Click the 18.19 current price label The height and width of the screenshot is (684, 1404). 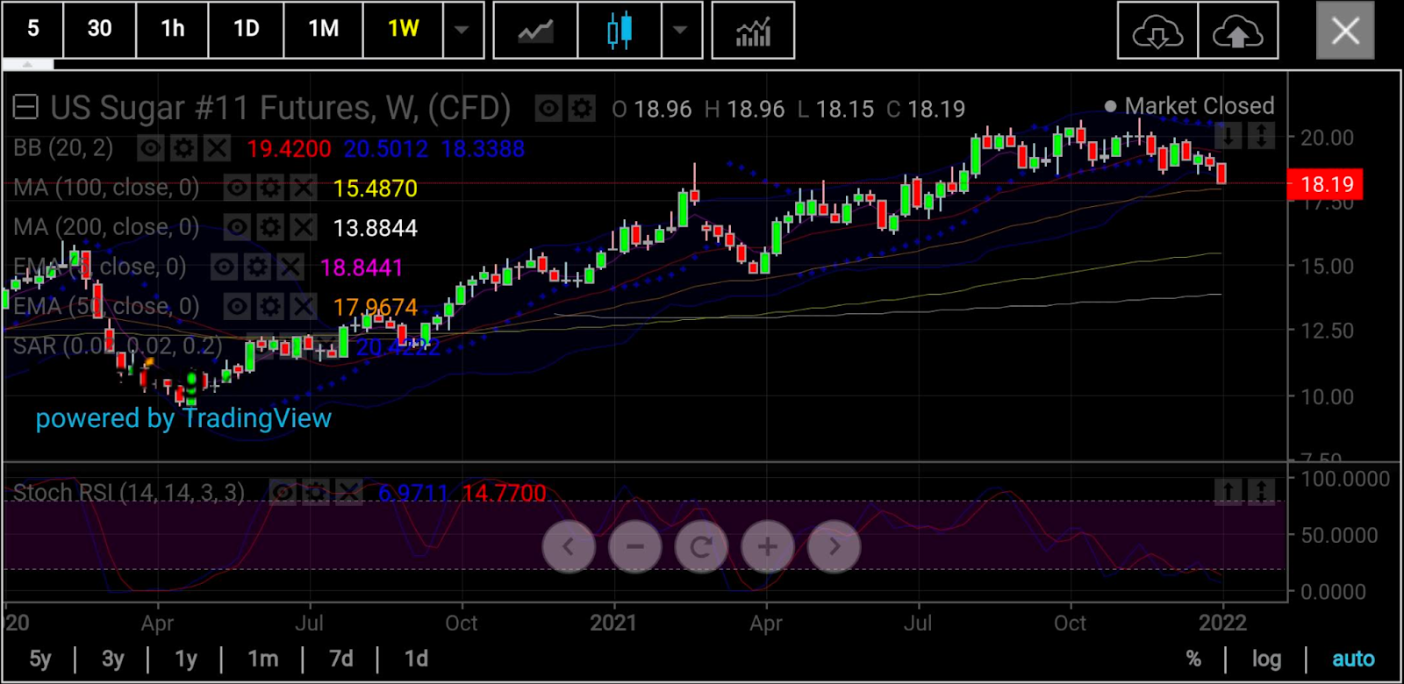(1325, 184)
